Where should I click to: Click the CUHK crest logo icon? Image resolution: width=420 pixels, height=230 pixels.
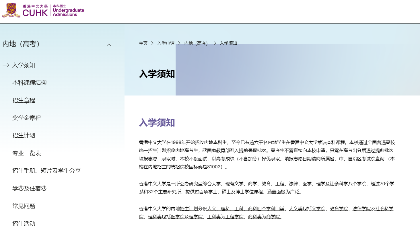click(11, 10)
